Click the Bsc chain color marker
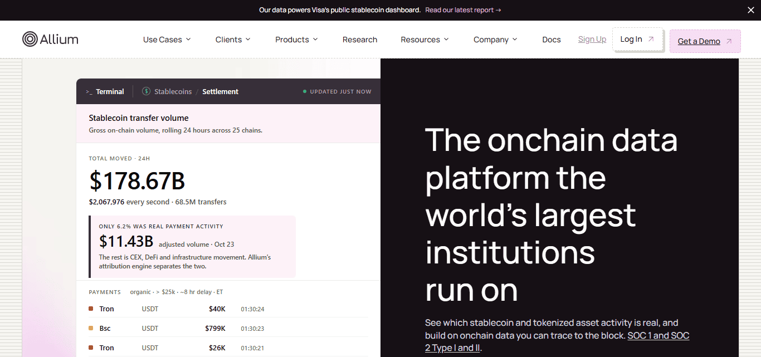 click(x=91, y=328)
